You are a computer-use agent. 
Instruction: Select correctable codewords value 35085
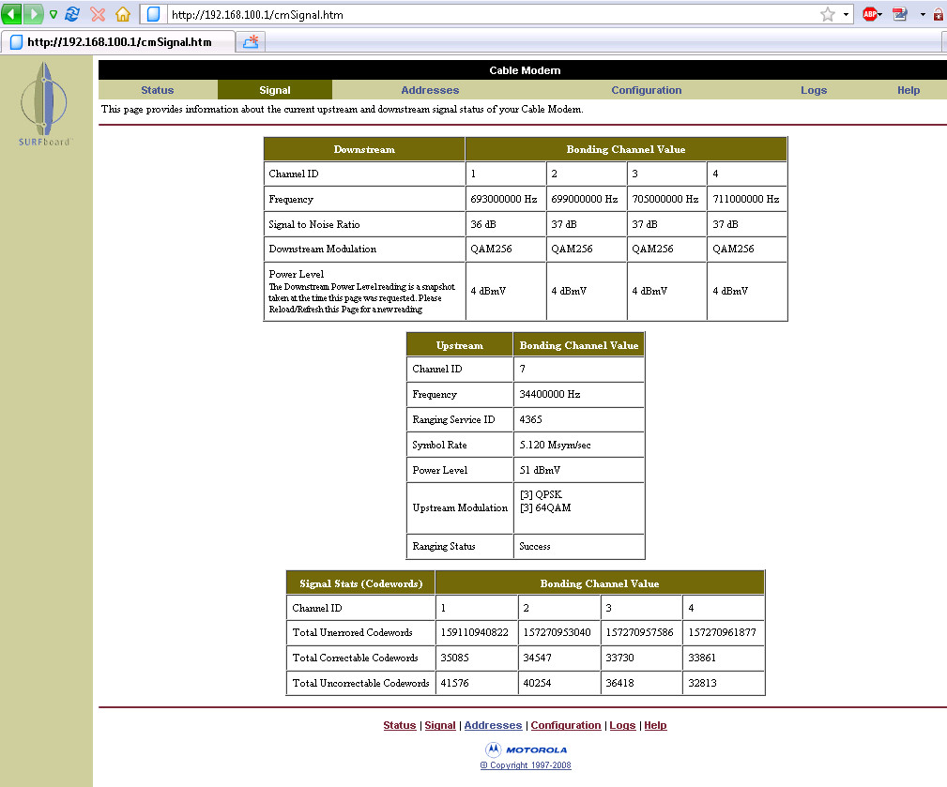pos(454,658)
